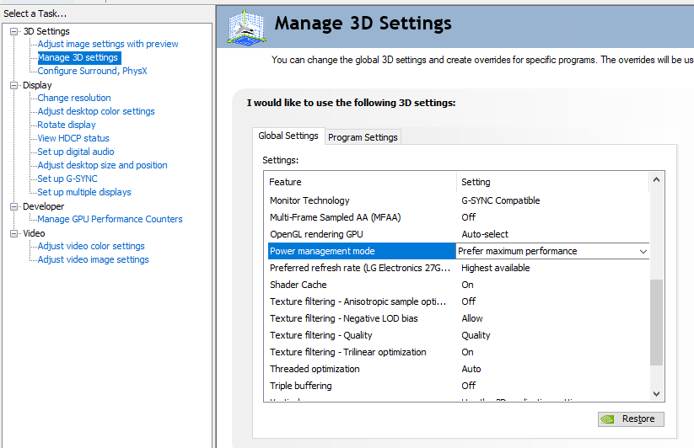Go to Change resolution page
The height and width of the screenshot is (448, 694).
[74, 98]
